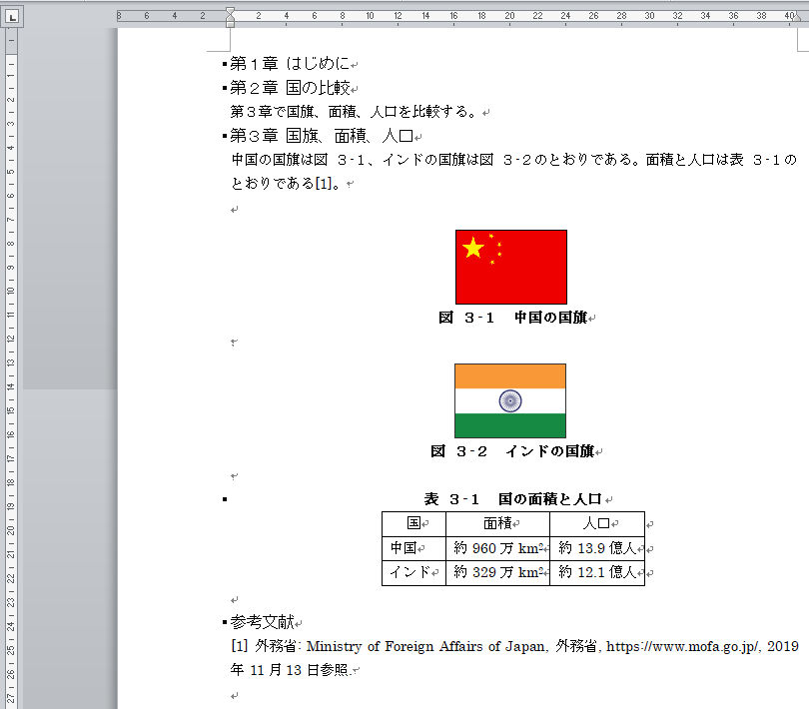Click heading 第1章 はじめに

click(290, 64)
